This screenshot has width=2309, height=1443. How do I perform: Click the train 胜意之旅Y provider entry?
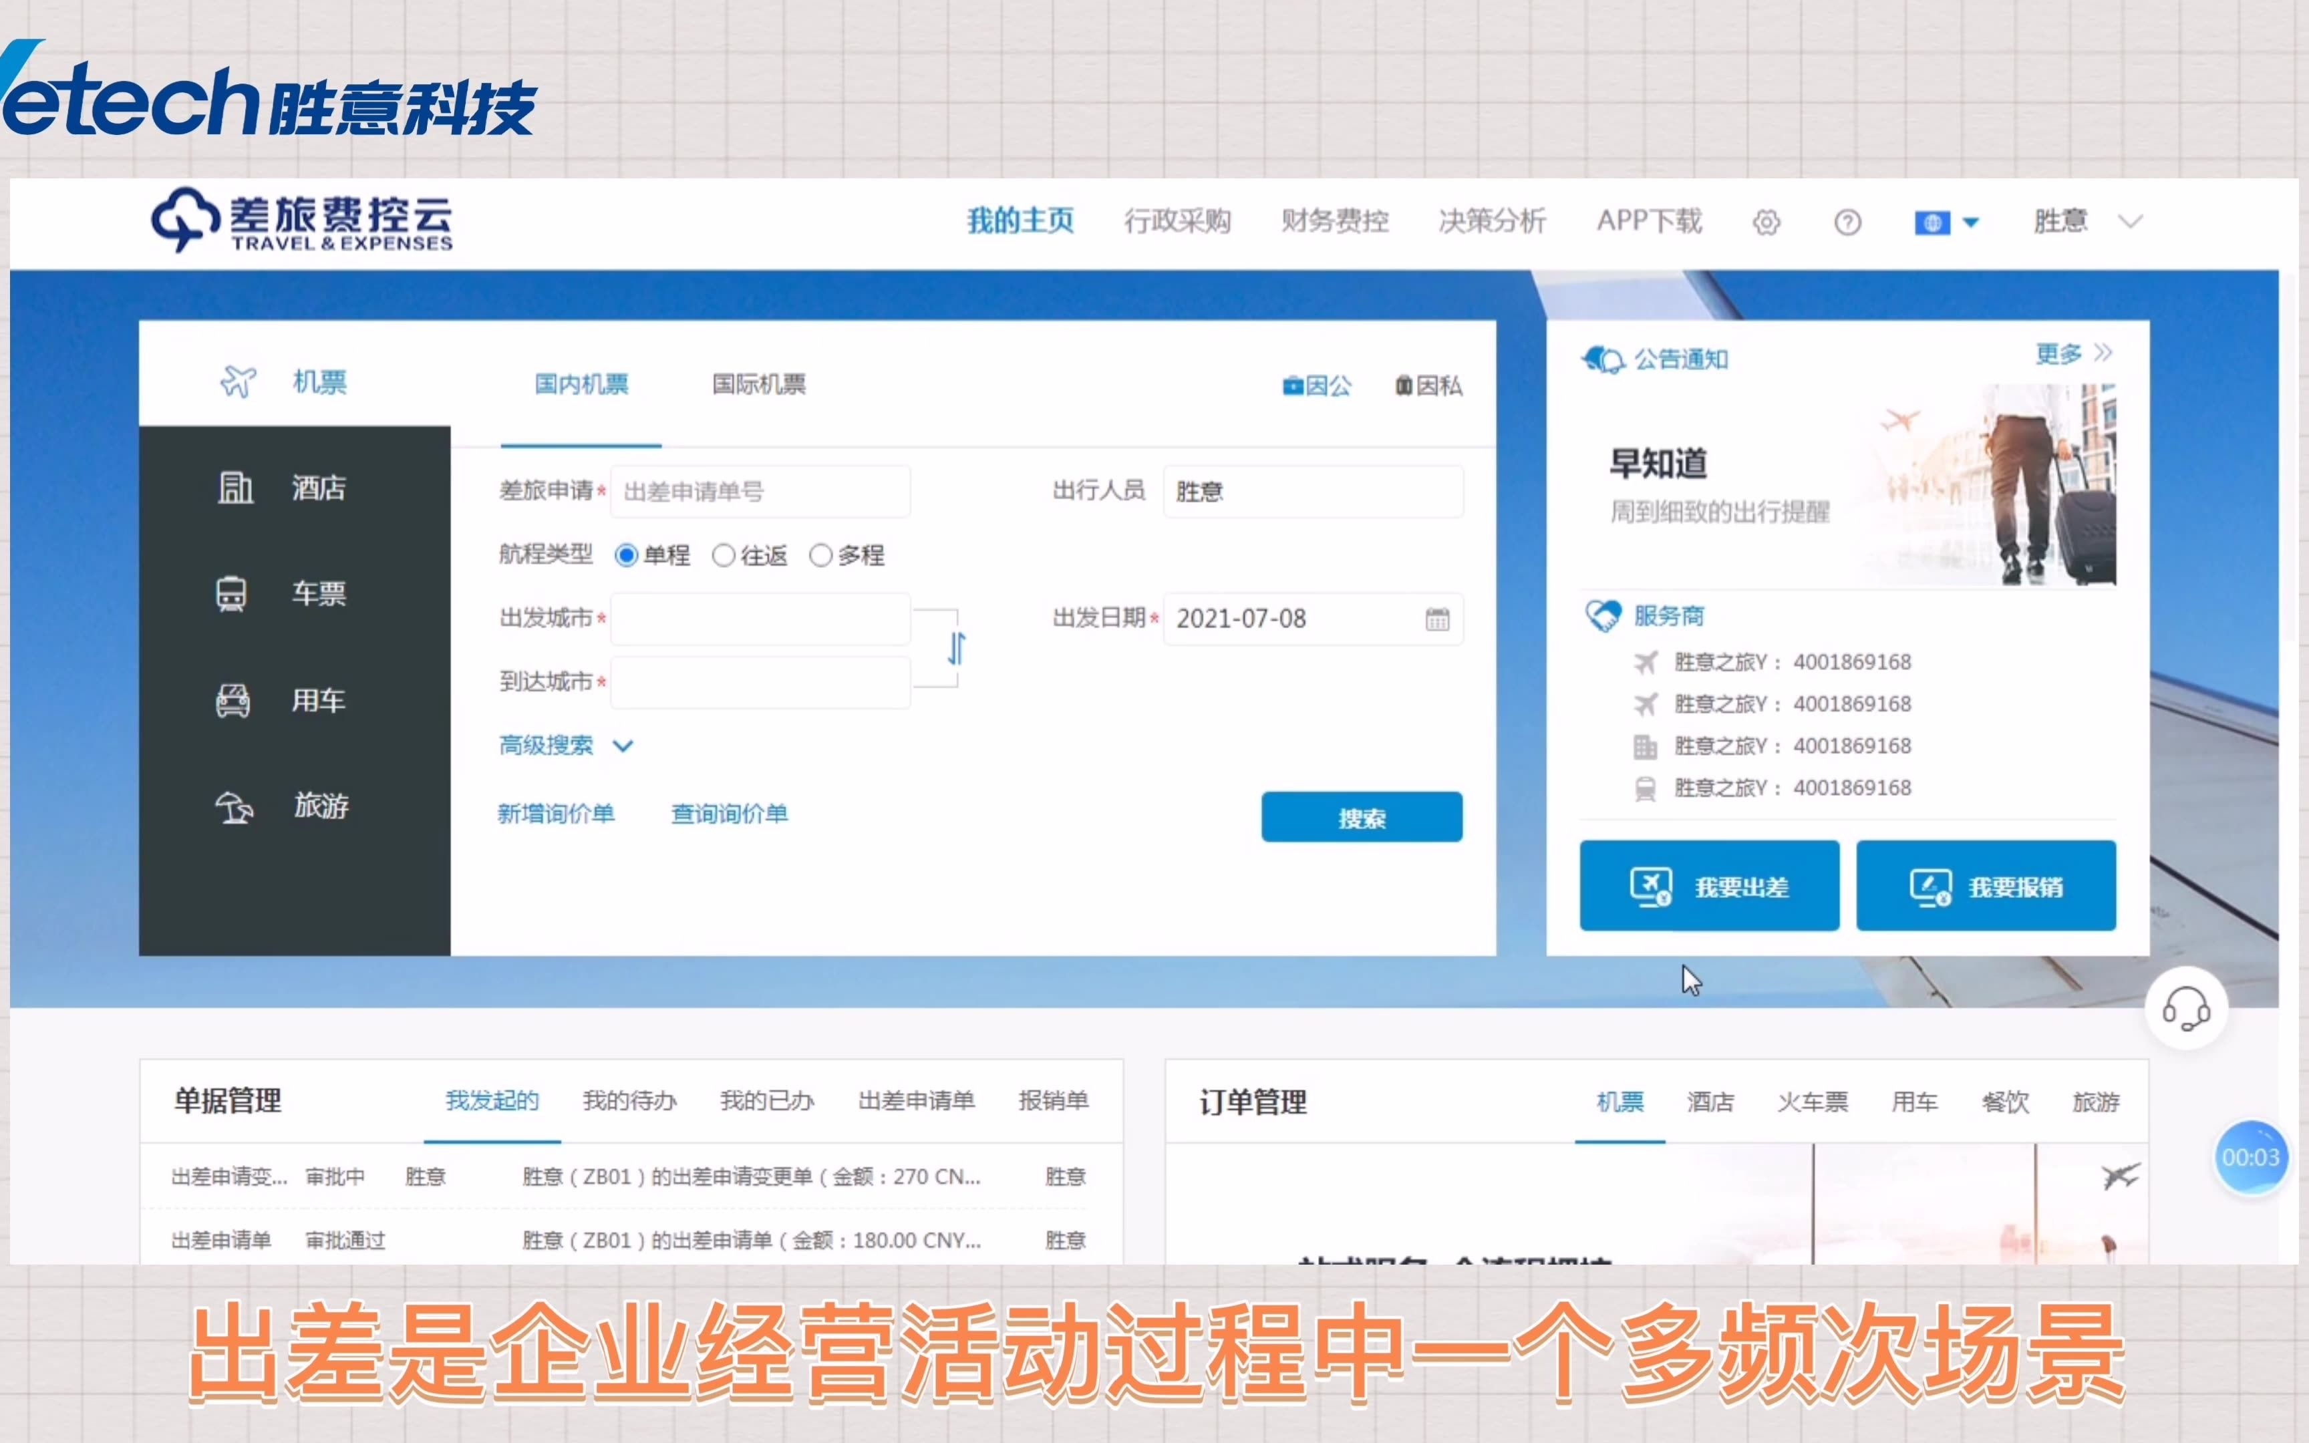tap(1773, 788)
